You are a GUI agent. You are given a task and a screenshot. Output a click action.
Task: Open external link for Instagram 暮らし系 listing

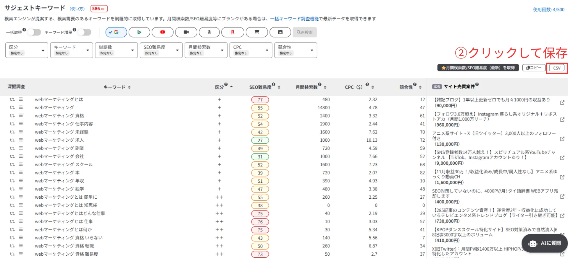(562, 120)
